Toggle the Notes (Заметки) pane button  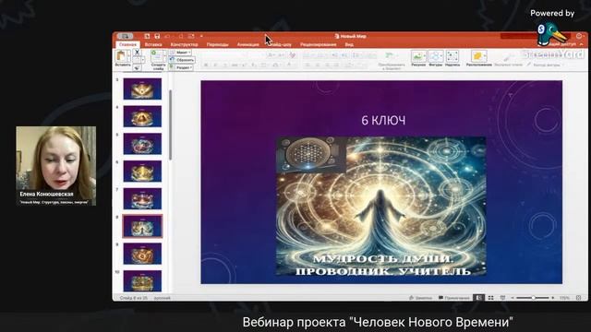421,298
